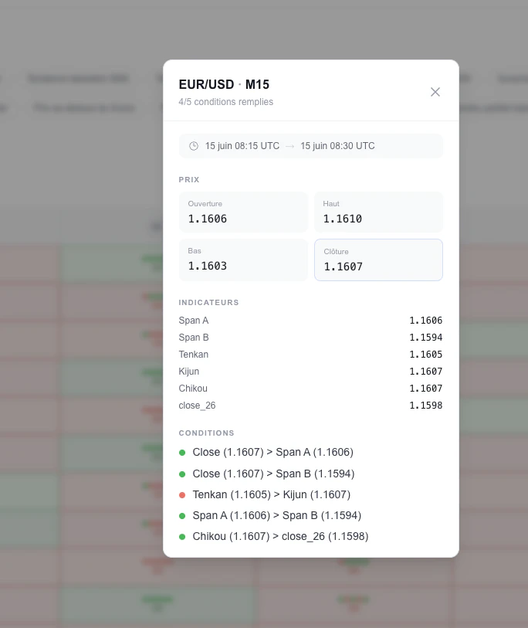Click the CONDITIONS section heading
Viewport: 528px width, 628px height.
point(206,433)
